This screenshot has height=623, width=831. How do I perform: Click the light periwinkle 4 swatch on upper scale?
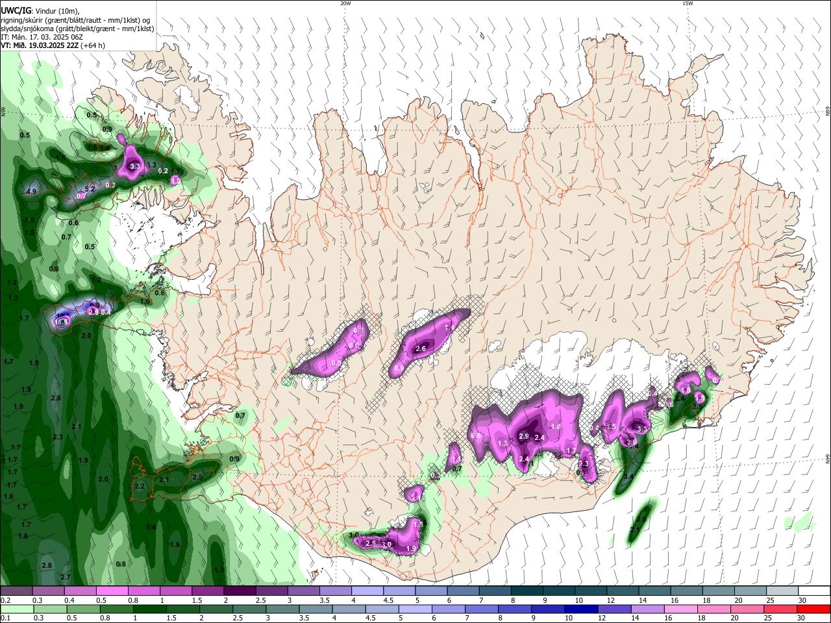(x=367, y=591)
